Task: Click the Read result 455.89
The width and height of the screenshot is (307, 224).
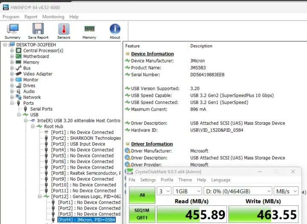Action: tap(192, 214)
